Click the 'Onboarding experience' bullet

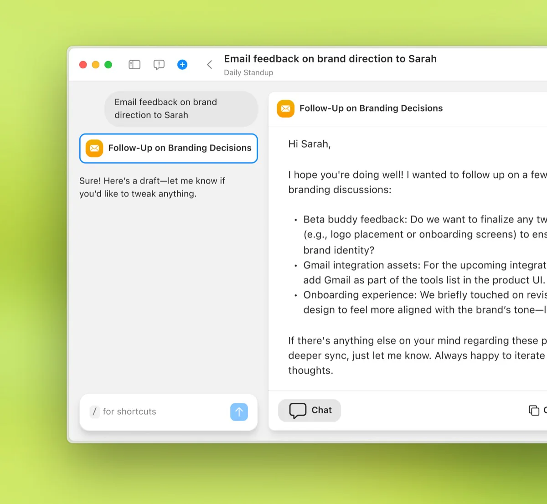coord(425,302)
